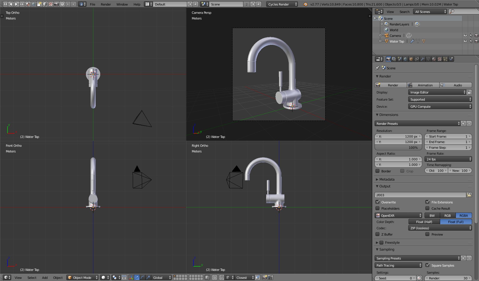Click the Water Tap modifier wrench icon in outliner
The image size is (479, 281).
pos(412,41)
